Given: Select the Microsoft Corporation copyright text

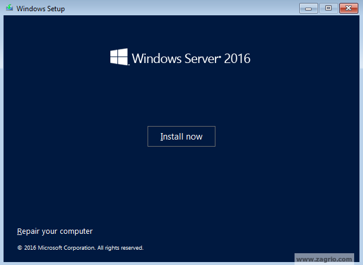Looking at the screenshot, I should tap(80, 248).
